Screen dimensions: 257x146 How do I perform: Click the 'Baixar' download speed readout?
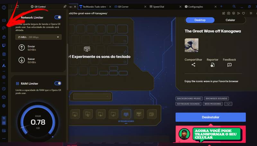[27, 60]
